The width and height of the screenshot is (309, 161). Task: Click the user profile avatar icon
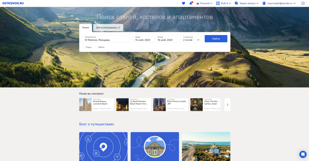tap(264, 3)
